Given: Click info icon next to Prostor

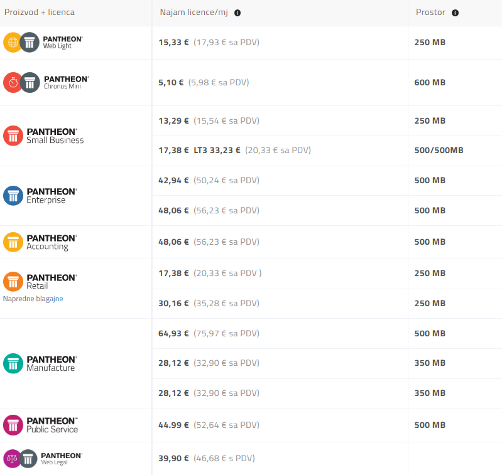Looking at the screenshot, I should [x=455, y=13].
